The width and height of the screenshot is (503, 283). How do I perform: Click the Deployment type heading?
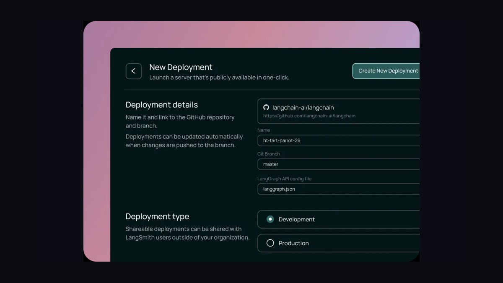point(157,216)
